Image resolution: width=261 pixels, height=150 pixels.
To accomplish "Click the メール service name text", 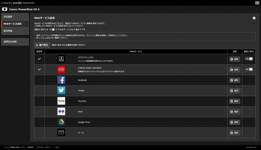I will [81, 133].
